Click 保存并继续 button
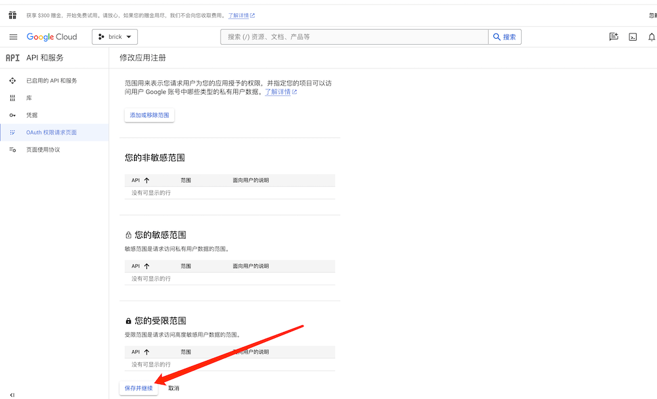657x399 pixels. 139,388
